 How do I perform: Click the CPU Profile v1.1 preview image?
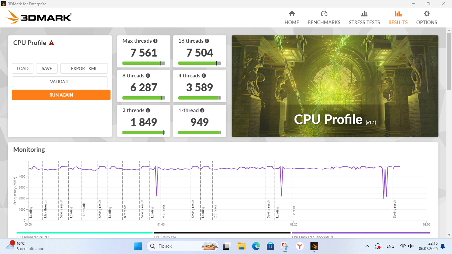point(335,86)
